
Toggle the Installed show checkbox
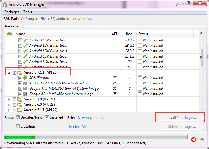tap(47, 117)
